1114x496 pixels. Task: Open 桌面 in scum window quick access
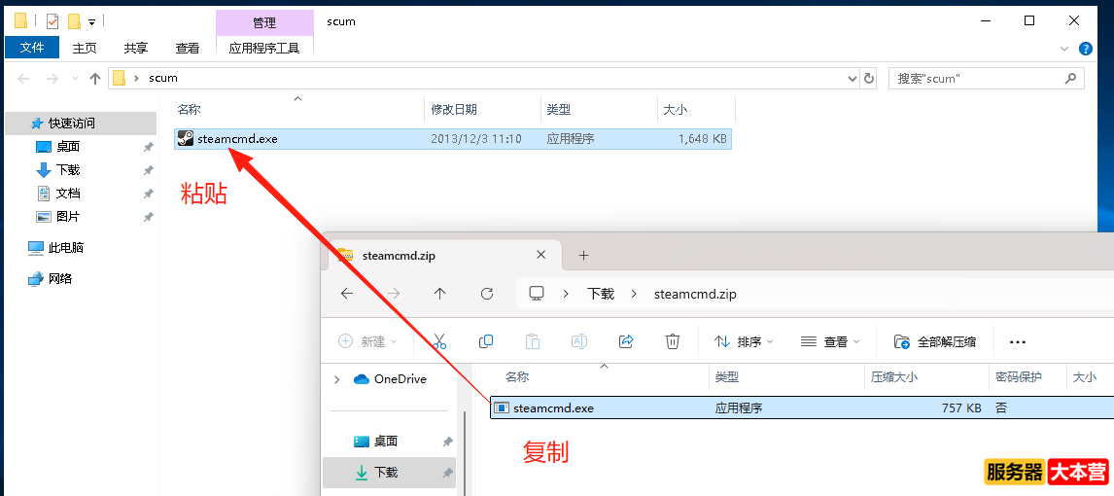[x=68, y=147]
